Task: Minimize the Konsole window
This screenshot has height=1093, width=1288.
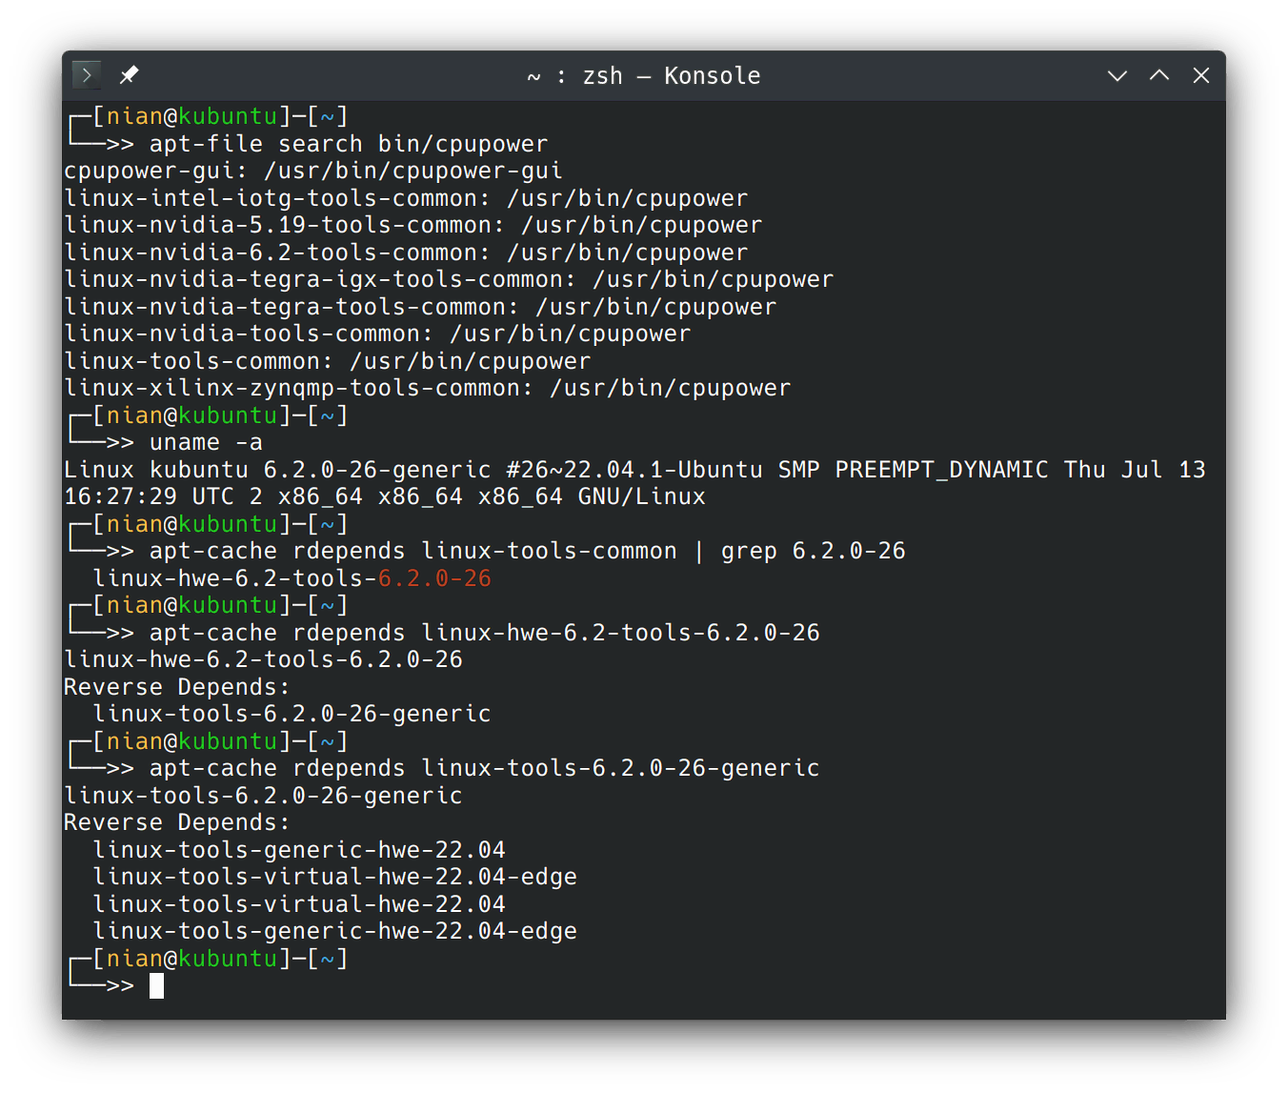Action: 1117,75
